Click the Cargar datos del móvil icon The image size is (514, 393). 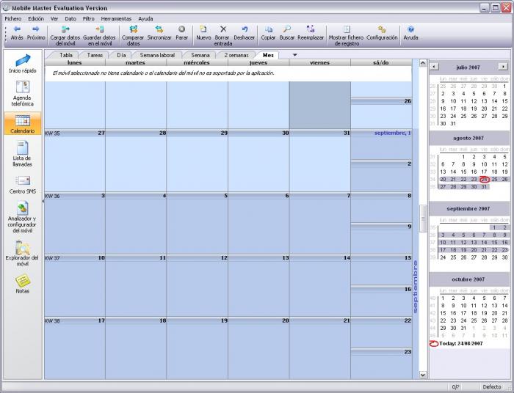pos(65,29)
